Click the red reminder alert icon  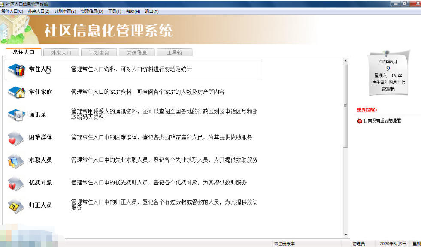pyautogui.click(x=360, y=121)
